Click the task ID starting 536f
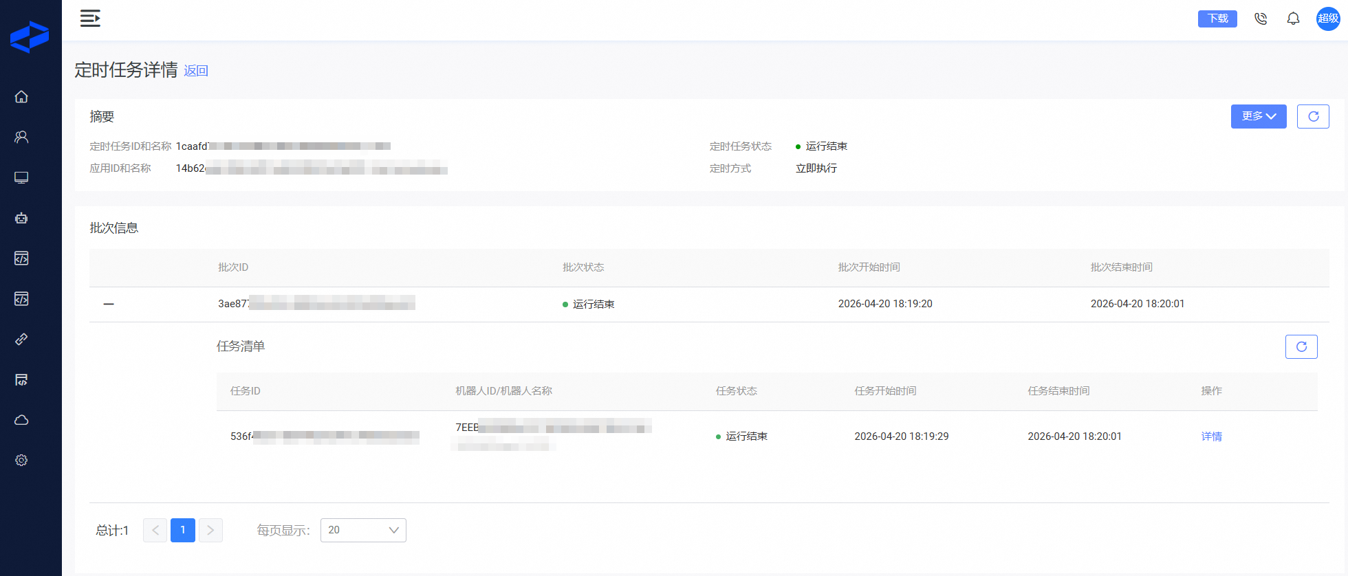Screen dimensions: 1348x576 coord(325,436)
